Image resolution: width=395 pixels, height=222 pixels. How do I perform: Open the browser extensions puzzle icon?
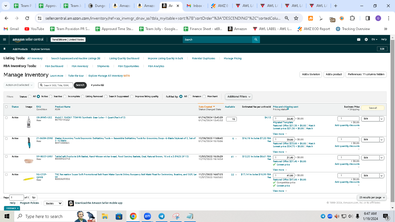click(352, 18)
